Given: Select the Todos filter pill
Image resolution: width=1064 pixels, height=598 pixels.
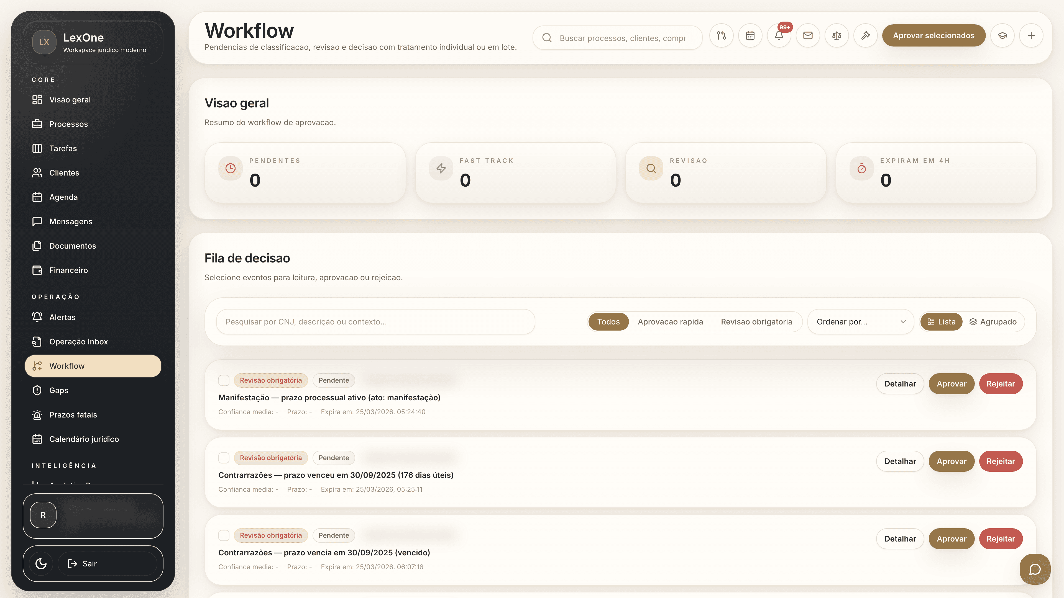Looking at the screenshot, I should [x=608, y=321].
